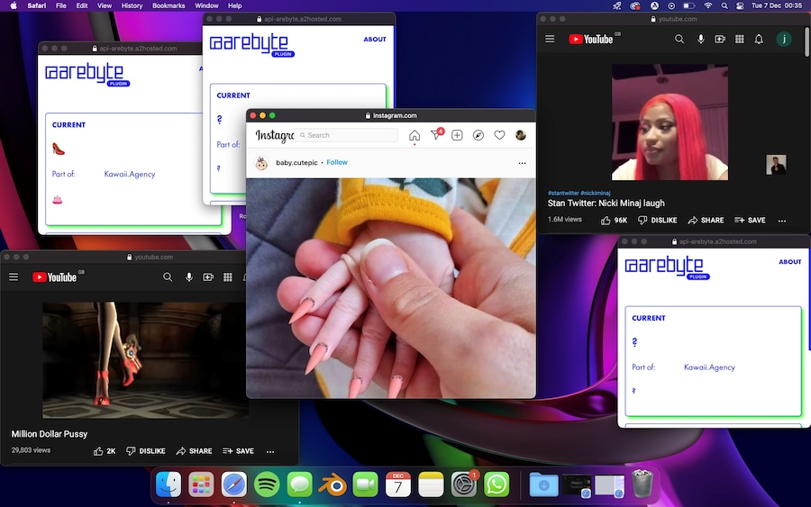Open Blender from the Dock
This screenshot has height=507, width=811.
click(x=333, y=484)
